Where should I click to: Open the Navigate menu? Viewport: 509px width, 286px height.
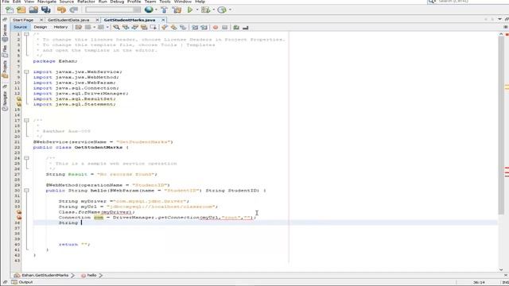click(x=47, y=2)
